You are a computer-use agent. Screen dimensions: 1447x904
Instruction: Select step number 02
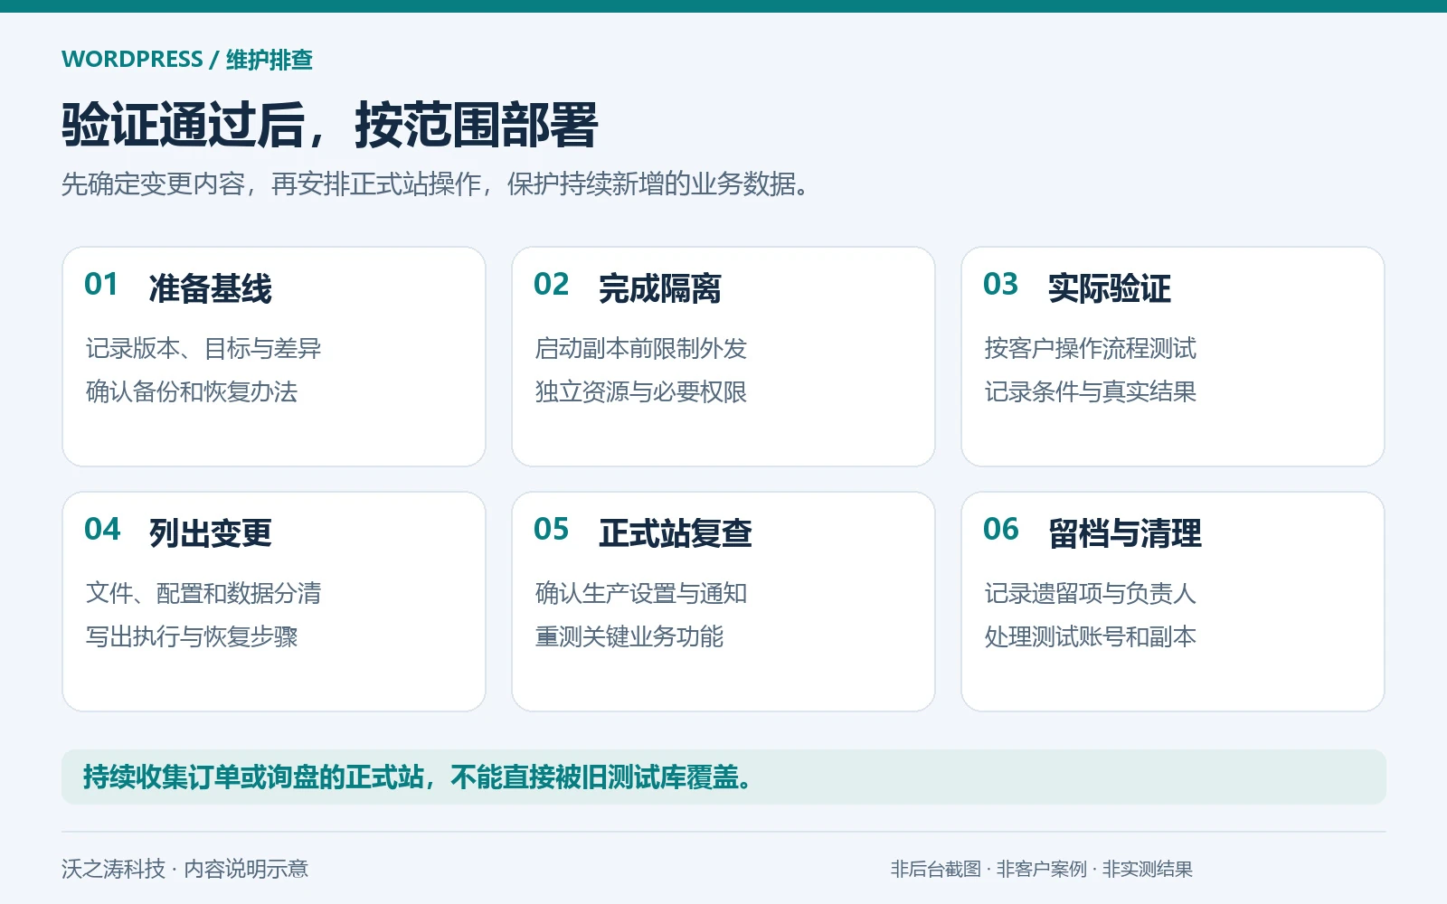(x=551, y=285)
